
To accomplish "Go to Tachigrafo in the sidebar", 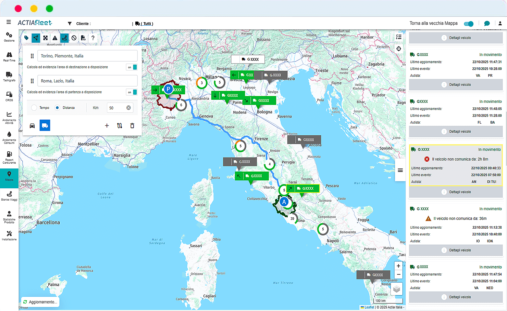I will tap(9, 76).
